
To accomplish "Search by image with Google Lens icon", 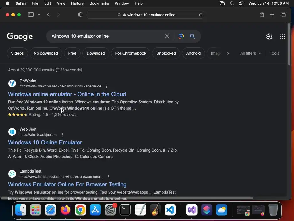I will pyautogui.click(x=181, y=36).
